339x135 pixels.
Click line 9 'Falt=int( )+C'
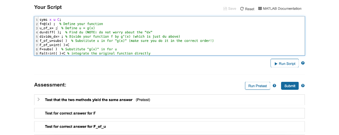coord(52,53)
